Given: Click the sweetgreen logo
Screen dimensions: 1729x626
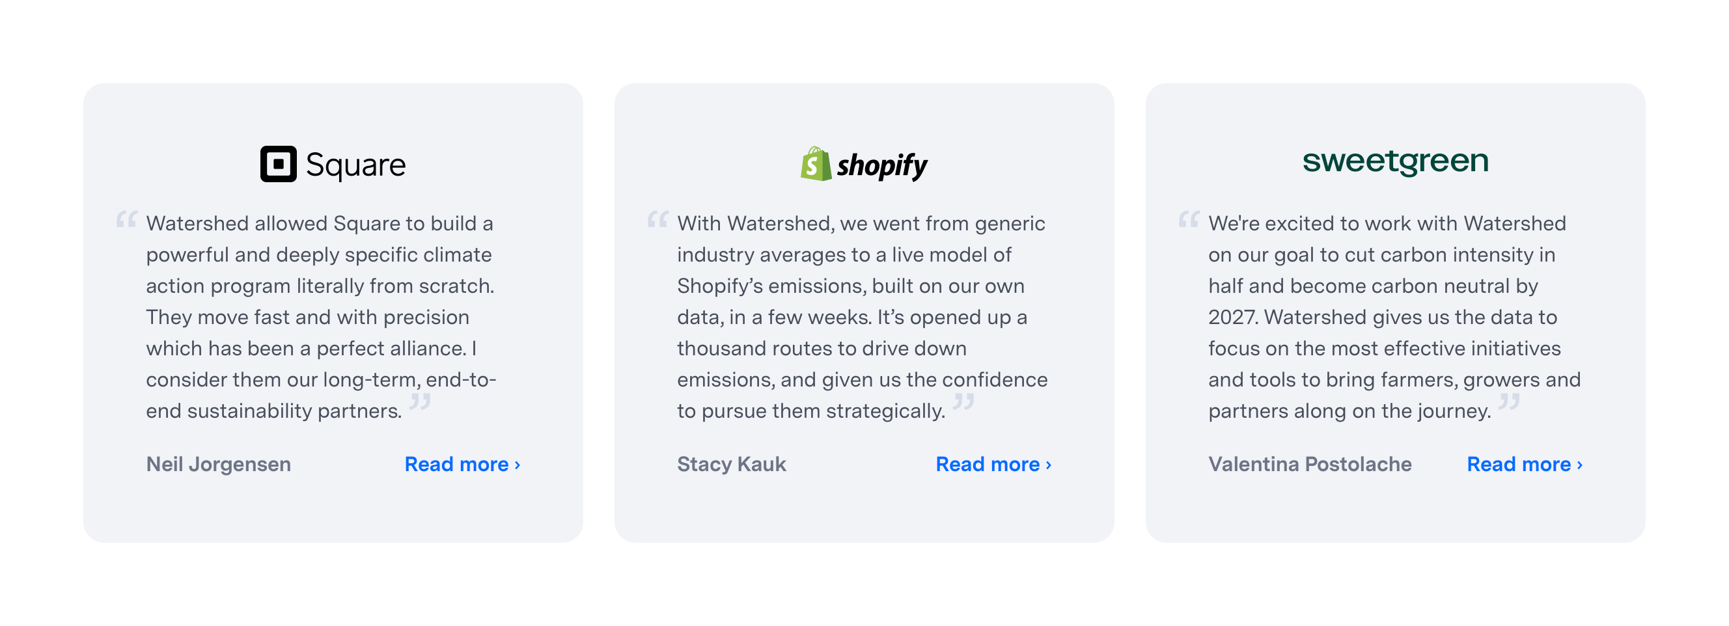Looking at the screenshot, I should coord(1395,161).
